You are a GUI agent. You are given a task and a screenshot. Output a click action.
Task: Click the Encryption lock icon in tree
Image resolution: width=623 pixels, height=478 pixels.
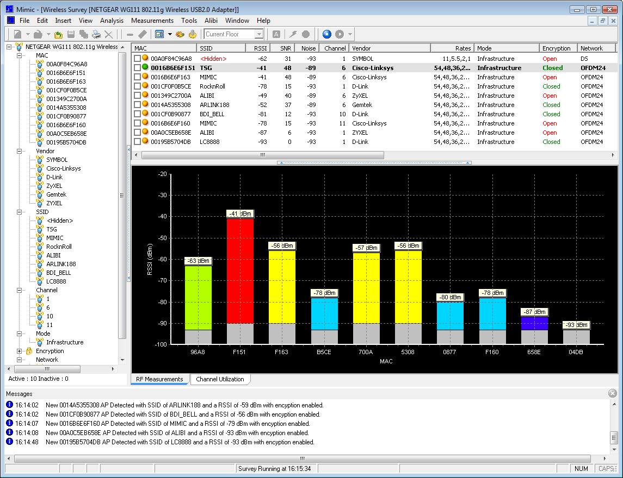(x=29, y=351)
